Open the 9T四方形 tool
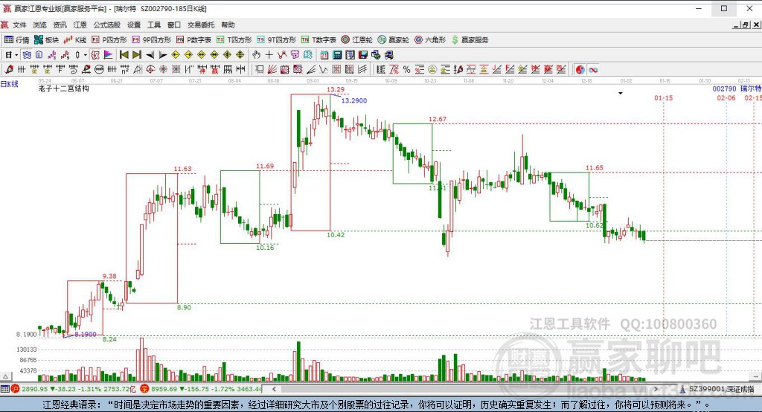This screenshot has height=412, width=762. tap(277, 40)
